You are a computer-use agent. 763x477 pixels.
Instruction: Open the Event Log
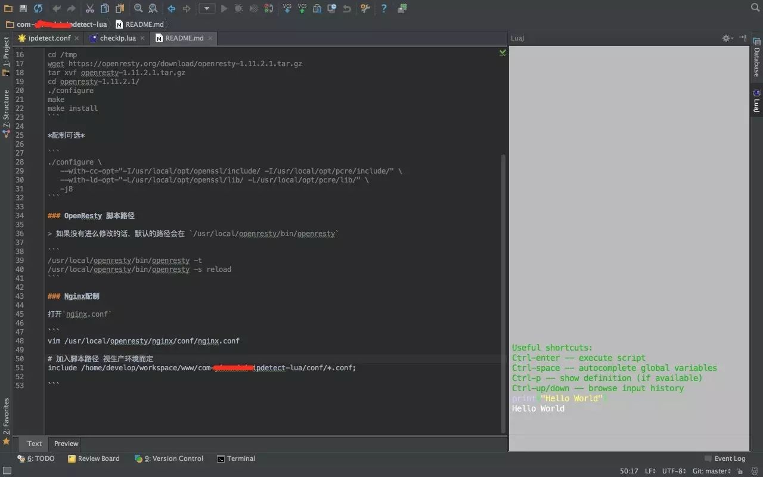pos(725,459)
